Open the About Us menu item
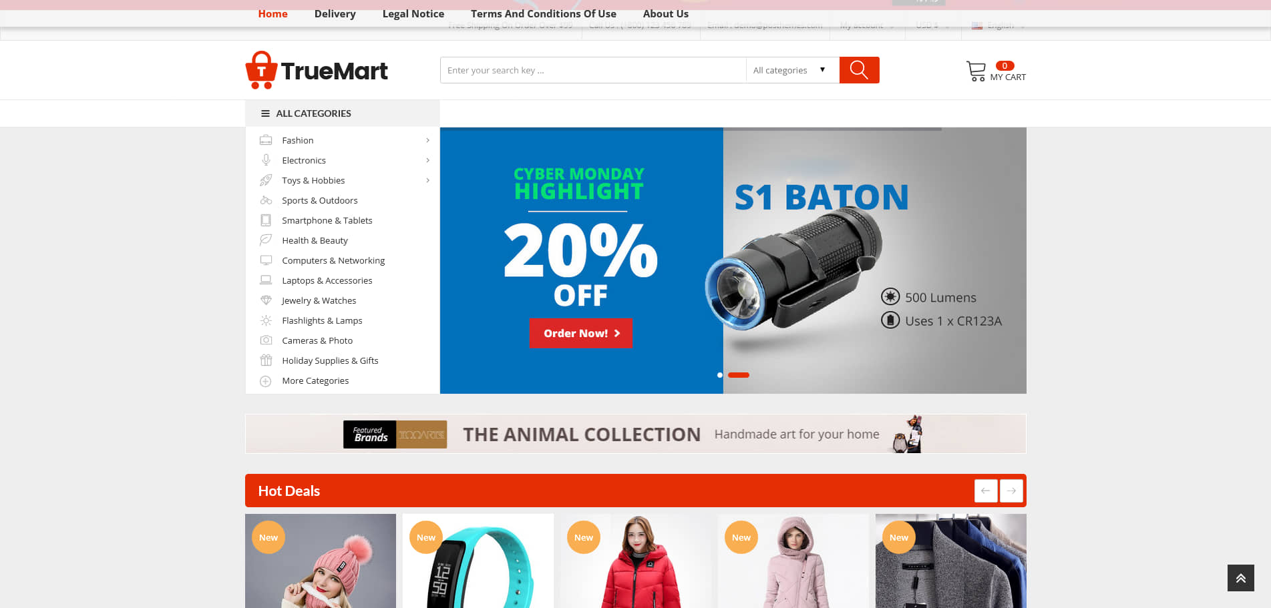This screenshot has height=608, width=1271. pos(665,13)
